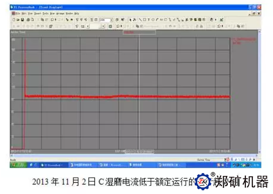Image resolution: width=273 pixels, height=194 pixels.
Task: Click the Print icon in the toolbar
Action: pos(28,20)
